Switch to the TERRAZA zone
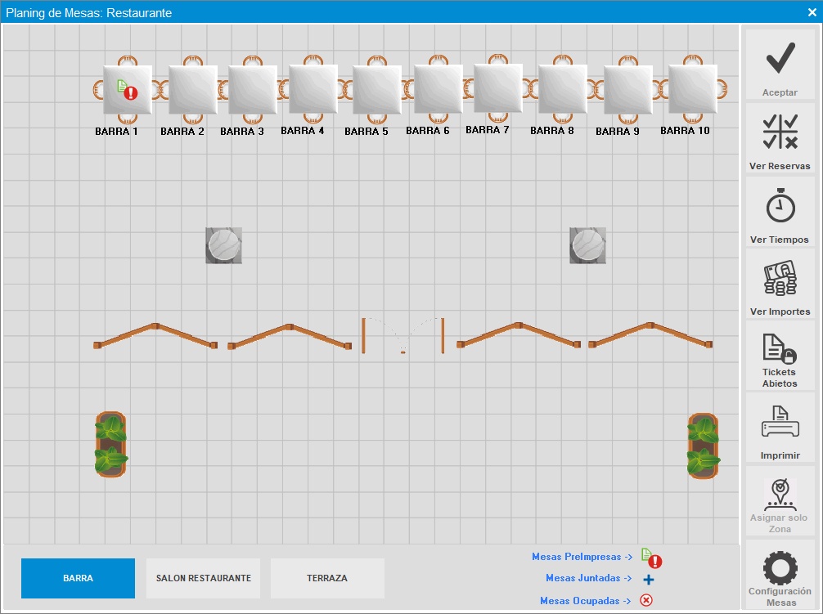The height and width of the screenshot is (614, 823). [x=327, y=578]
